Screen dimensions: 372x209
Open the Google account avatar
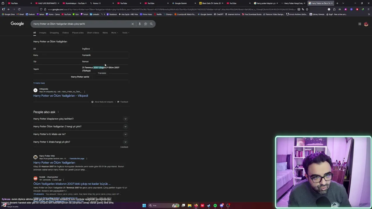(x=366, y=24)
